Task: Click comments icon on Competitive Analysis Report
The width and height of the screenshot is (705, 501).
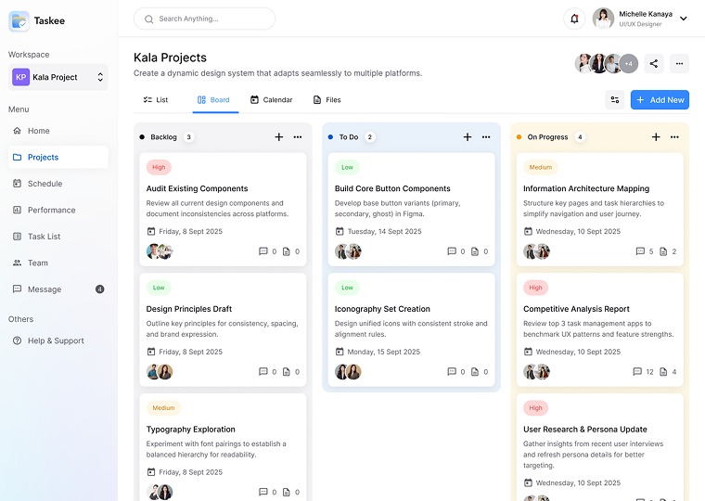Action: tap(637, 371)
